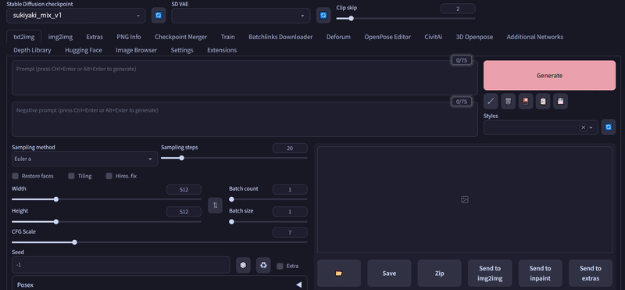Save style with the floppy disk icon
The width and height of the screenshot is (625, 290).
pos(560,102)
